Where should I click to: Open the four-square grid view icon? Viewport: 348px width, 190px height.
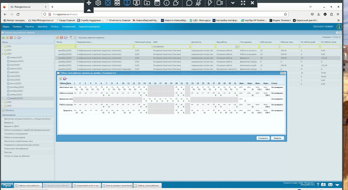point(117,3)
